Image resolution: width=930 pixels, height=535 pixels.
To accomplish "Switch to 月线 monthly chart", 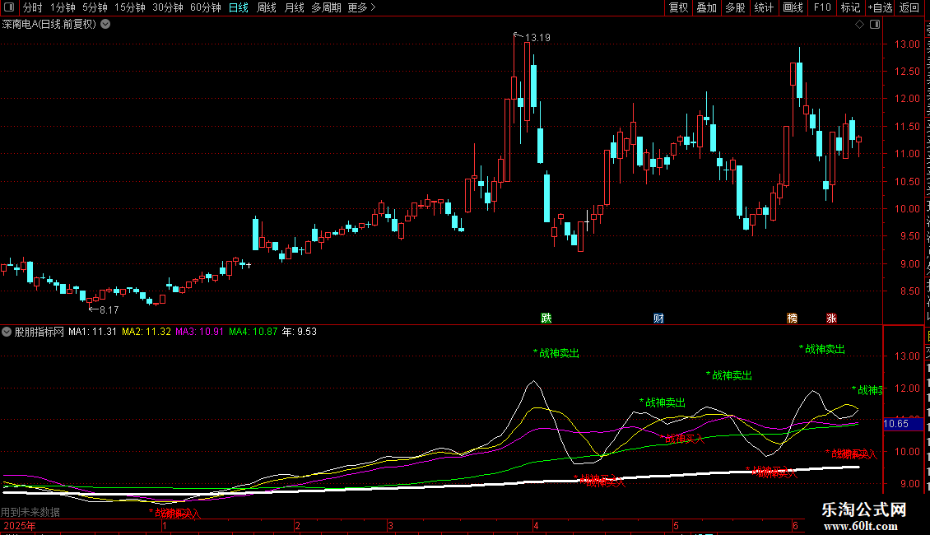I will point(294,7).
